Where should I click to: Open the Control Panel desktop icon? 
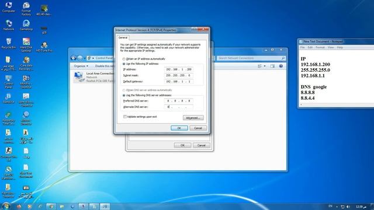[x=9, y=82]
